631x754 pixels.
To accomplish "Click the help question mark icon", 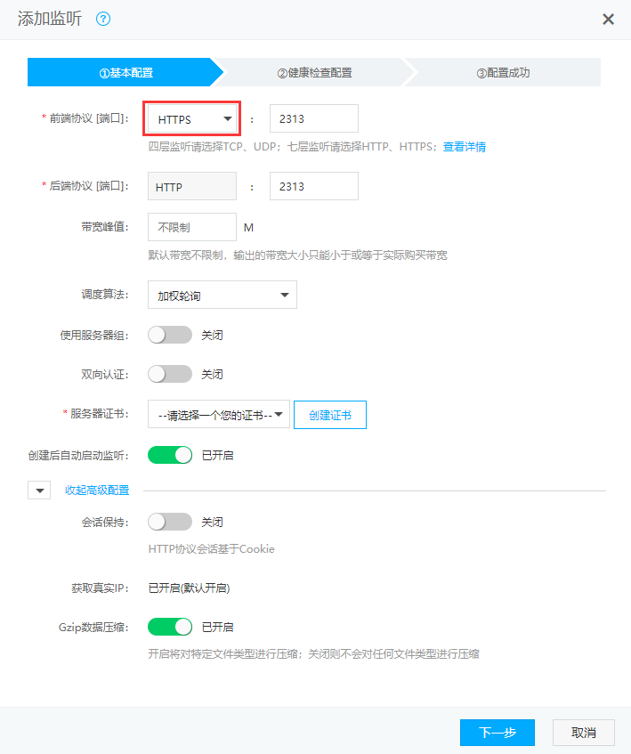I will 103,19.
